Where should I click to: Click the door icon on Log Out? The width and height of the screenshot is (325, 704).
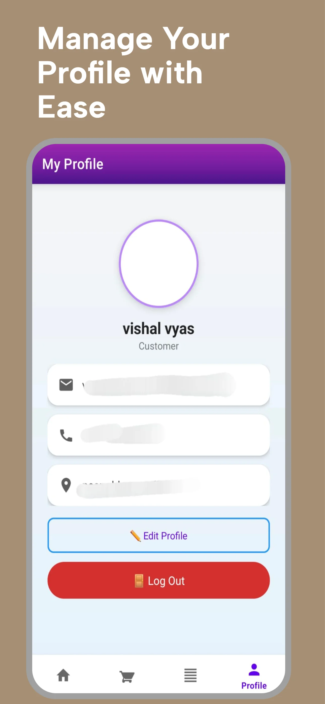pos(139,581)
